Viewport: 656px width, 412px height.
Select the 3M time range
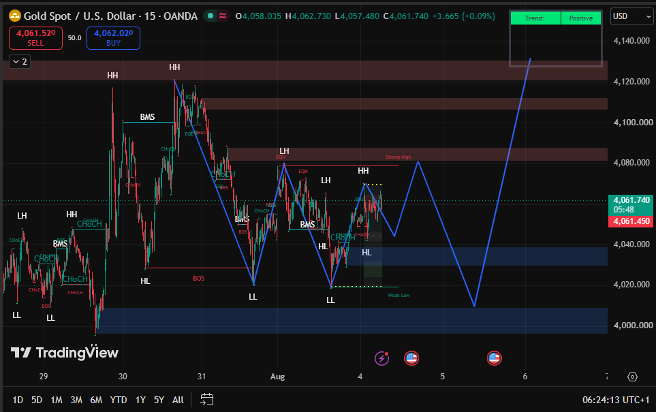pos(76,400)
